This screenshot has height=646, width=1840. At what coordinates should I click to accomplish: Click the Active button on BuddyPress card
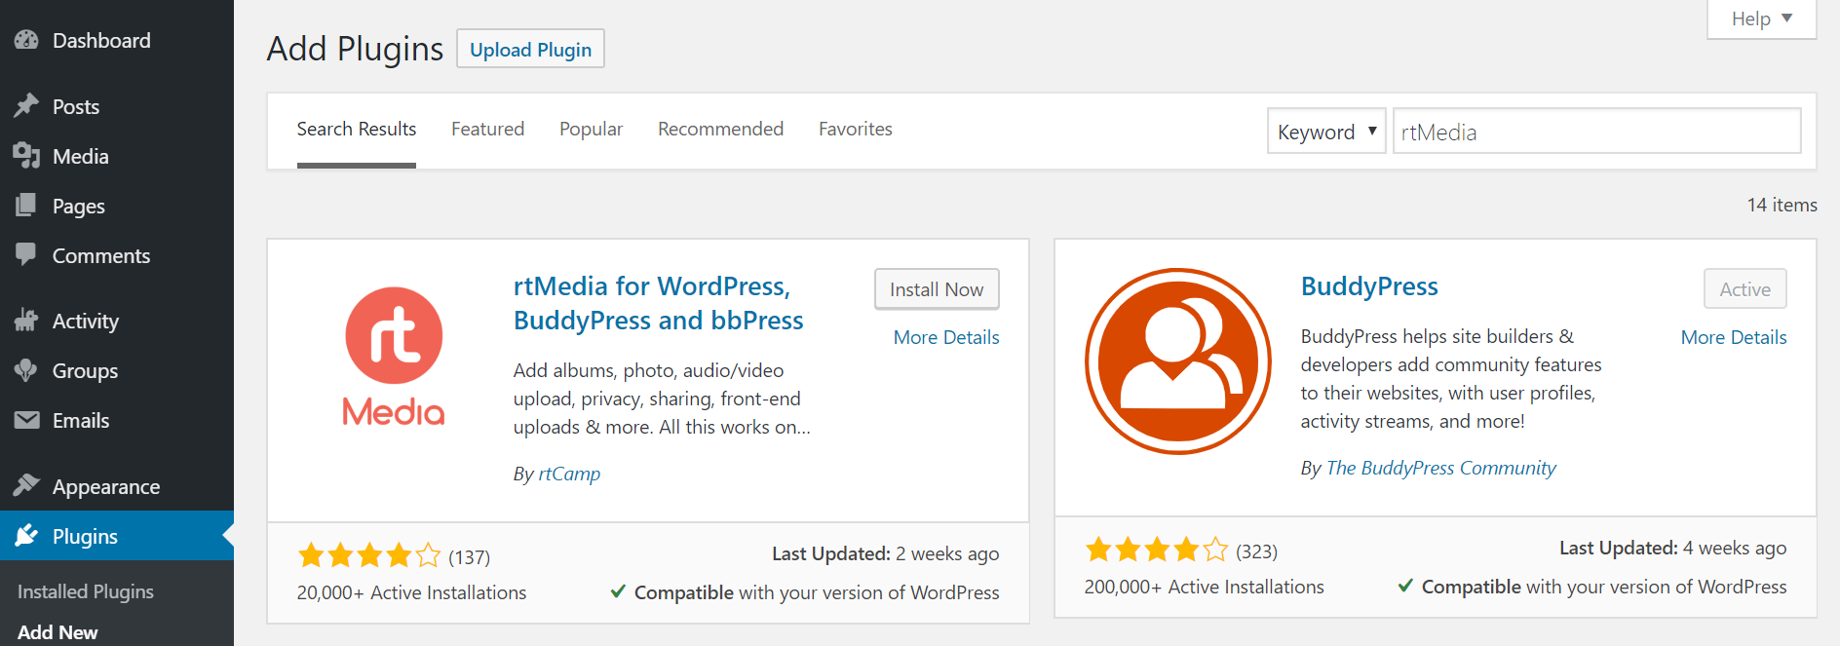1744,289
